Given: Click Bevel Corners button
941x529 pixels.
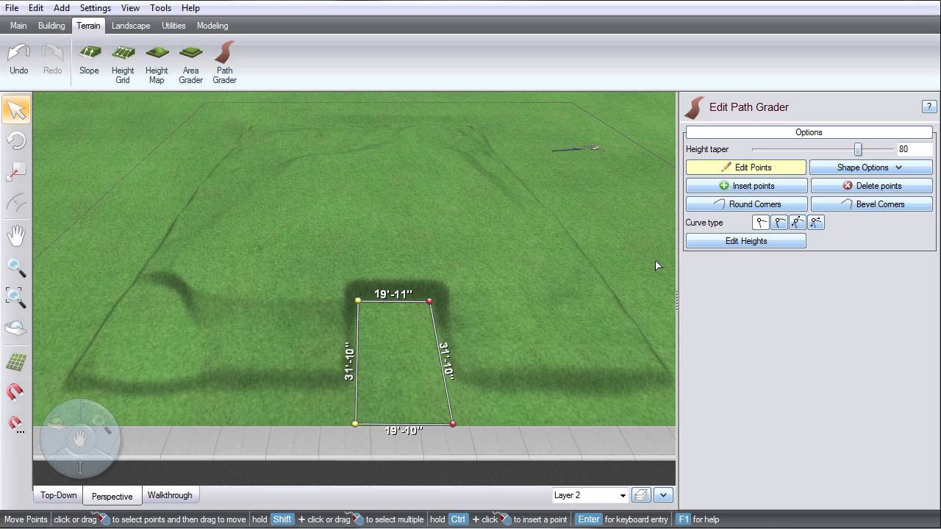Looking at the screenshot, I should coord(872,204).
